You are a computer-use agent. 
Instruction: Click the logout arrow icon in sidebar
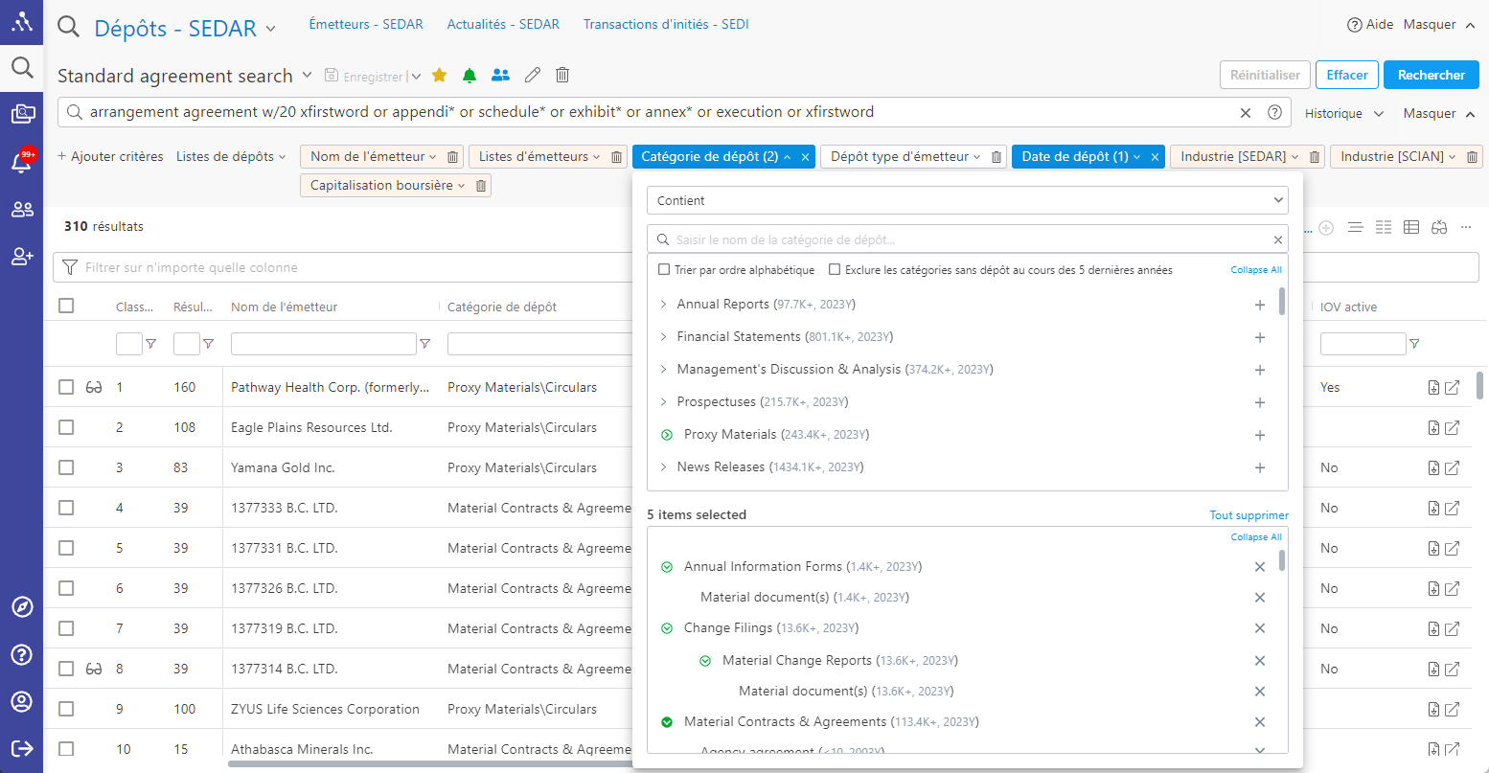(21, 748)
